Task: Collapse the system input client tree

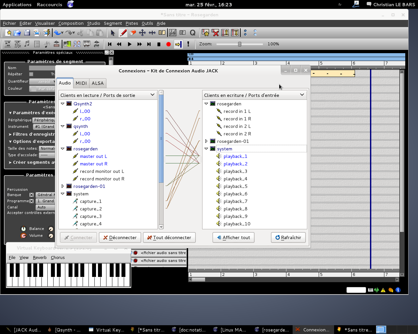Action: (x=206, y=149)
